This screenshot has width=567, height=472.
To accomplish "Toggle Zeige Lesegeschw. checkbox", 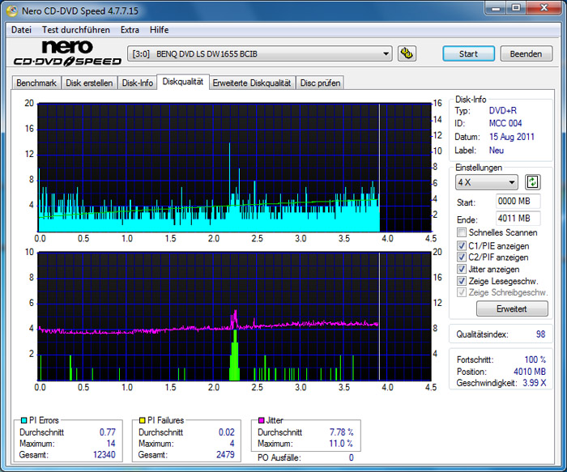I will click(x=462, y=281).
